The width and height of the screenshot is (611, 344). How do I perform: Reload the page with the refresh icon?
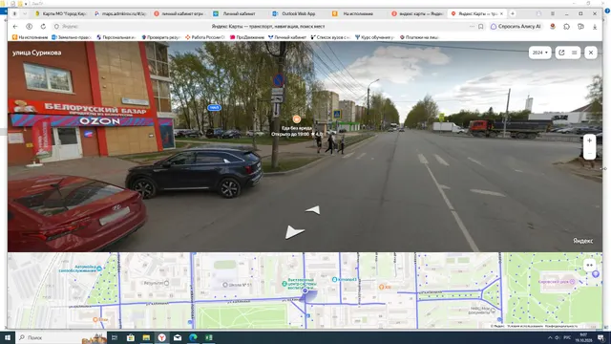click(43, 27)
